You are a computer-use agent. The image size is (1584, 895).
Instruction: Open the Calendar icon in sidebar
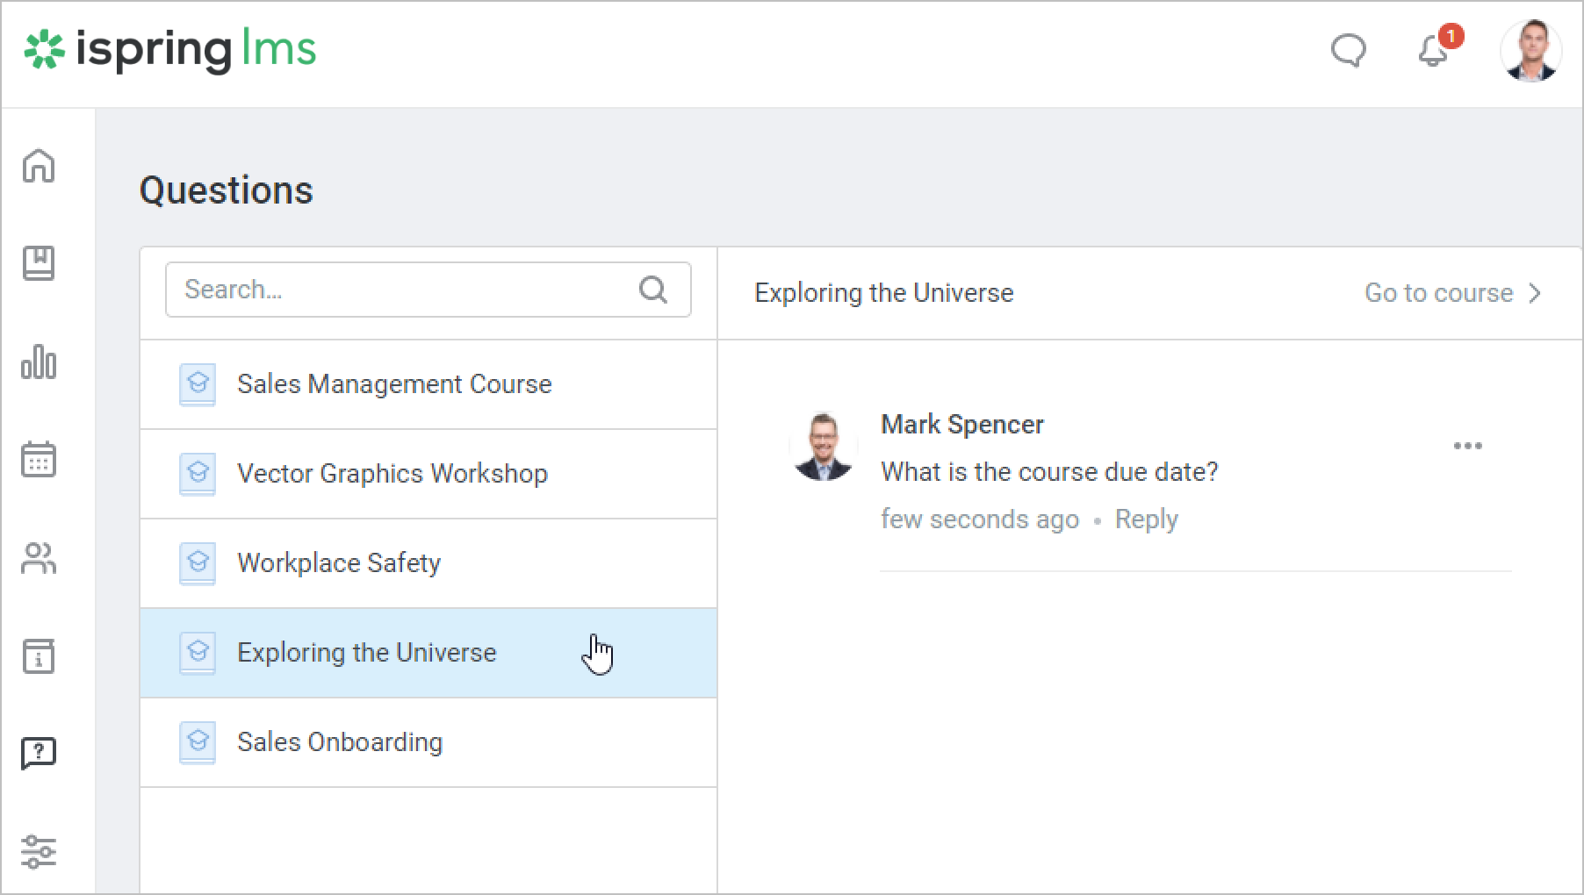[39, 460]
